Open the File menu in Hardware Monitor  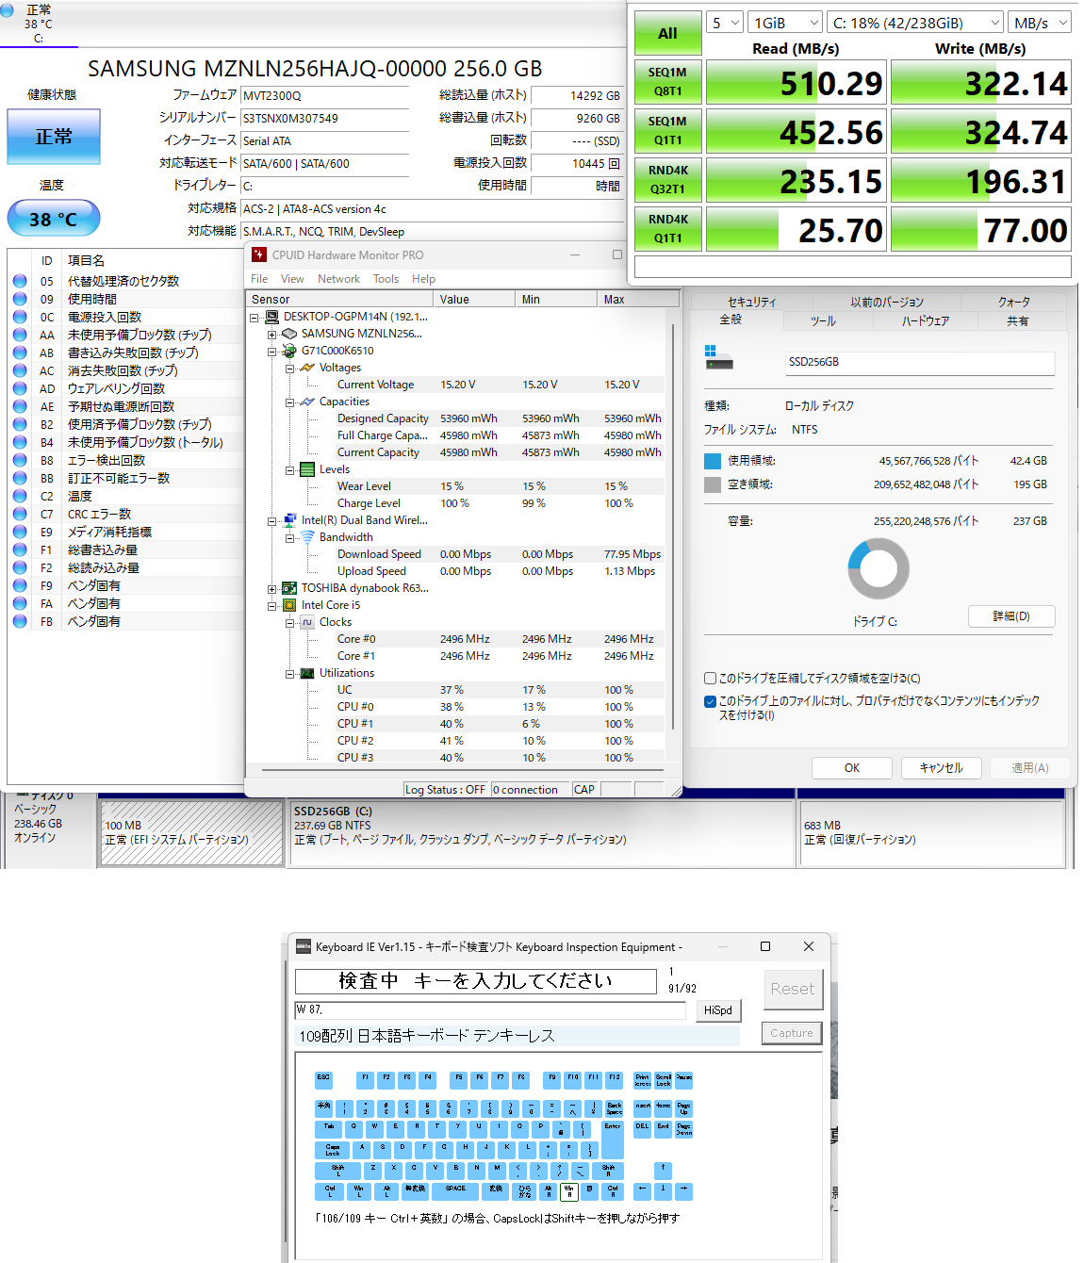click(259, 279)
